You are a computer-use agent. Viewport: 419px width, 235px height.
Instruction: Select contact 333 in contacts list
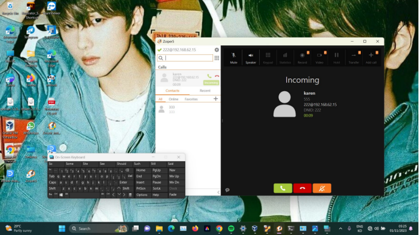pyautogui.click(x=188, y=109)
